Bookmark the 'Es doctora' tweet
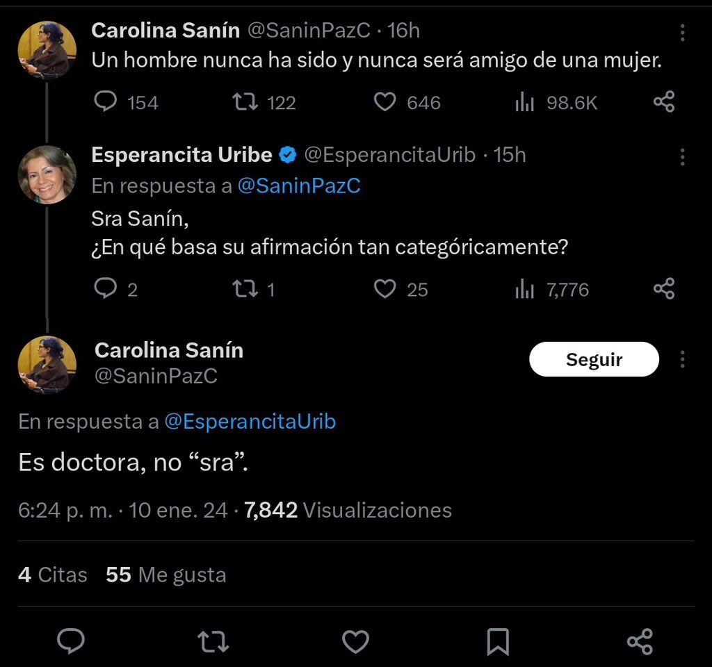Image resolution: width=712 pixels, height=667 pixels. click(498, 642)
